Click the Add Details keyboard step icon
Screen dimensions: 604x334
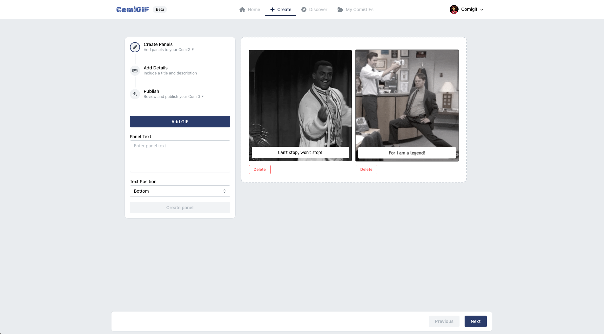pos(135,71)
